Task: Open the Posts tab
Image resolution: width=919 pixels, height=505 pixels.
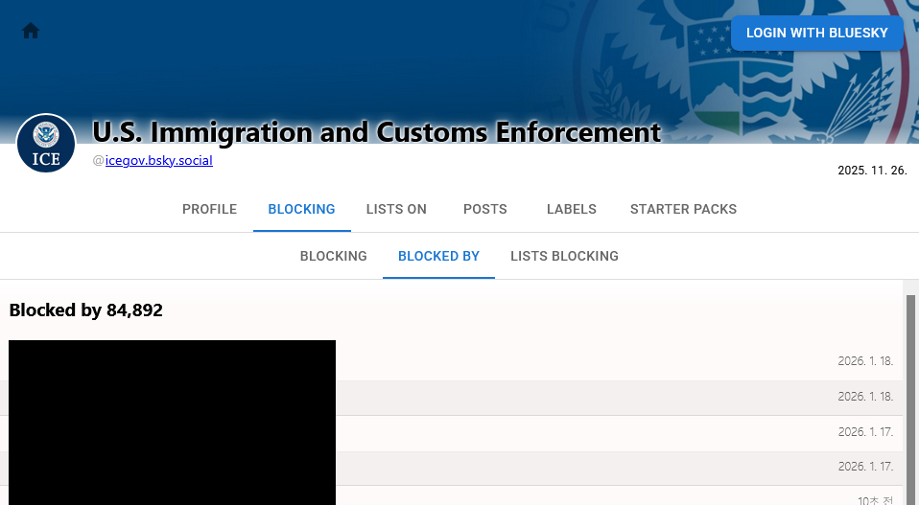Action: pos(484,209)
